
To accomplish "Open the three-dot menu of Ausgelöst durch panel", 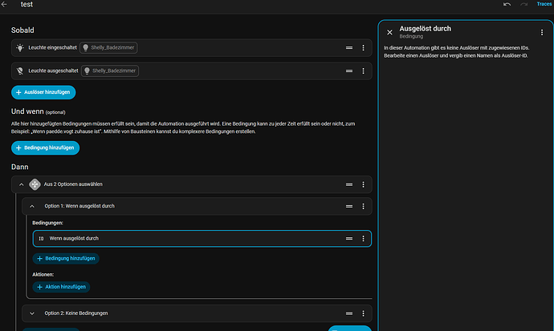I will click(x=542, y=32).
